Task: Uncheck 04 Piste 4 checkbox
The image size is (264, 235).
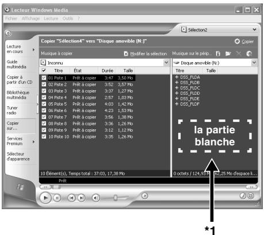Action: 44,97
